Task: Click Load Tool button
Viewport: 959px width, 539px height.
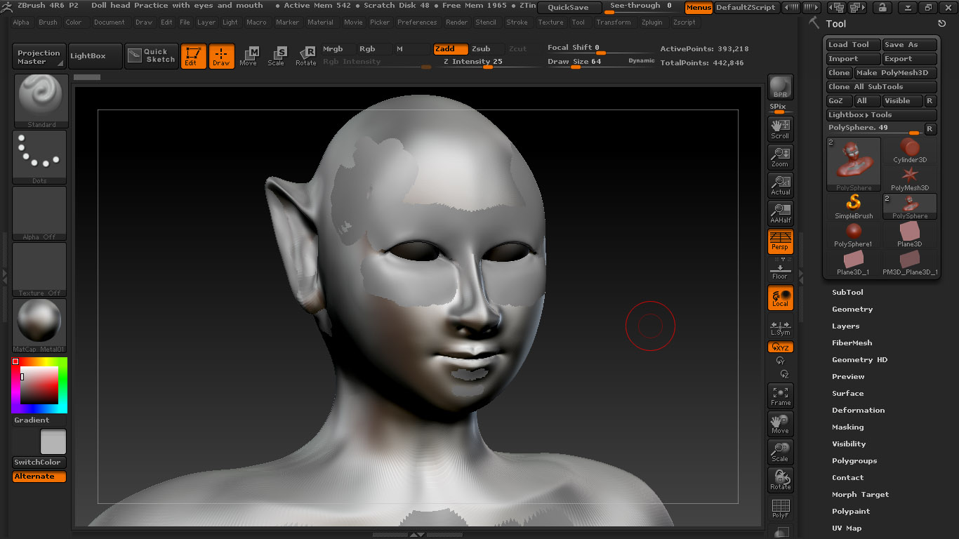Action: 853,45
